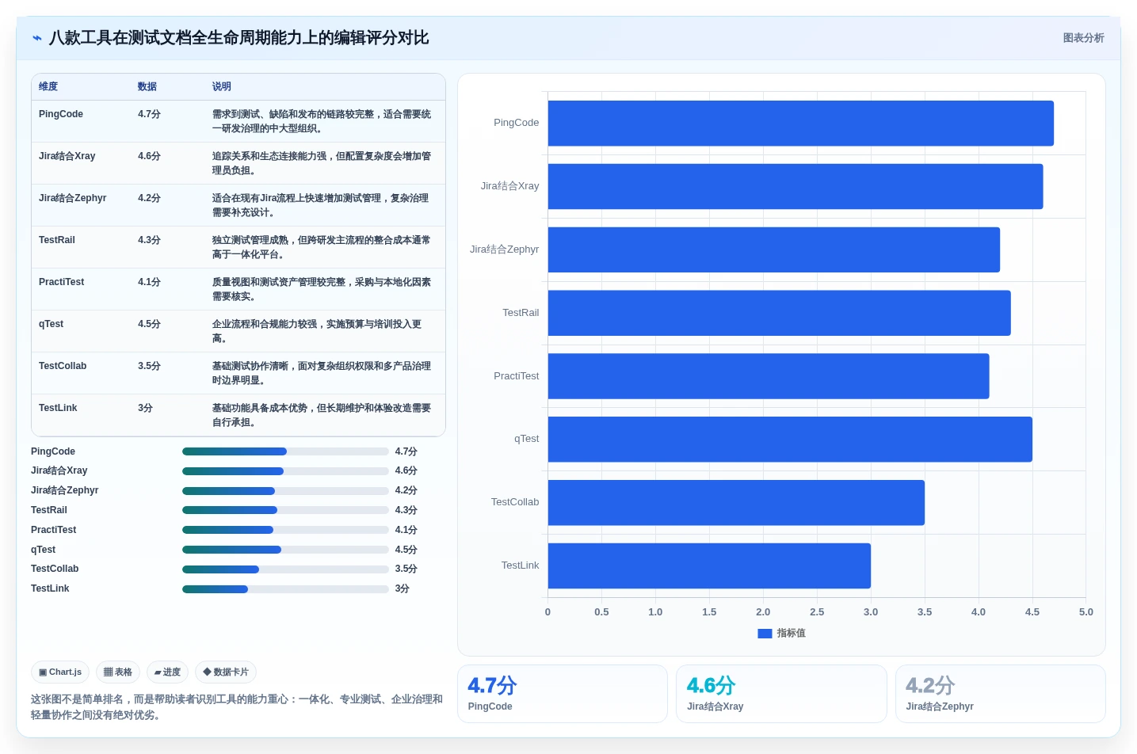Select the 数据卡片 tag chip
Image resolution: width=1137 pixels, height=754 pixels.
(226, 672)
